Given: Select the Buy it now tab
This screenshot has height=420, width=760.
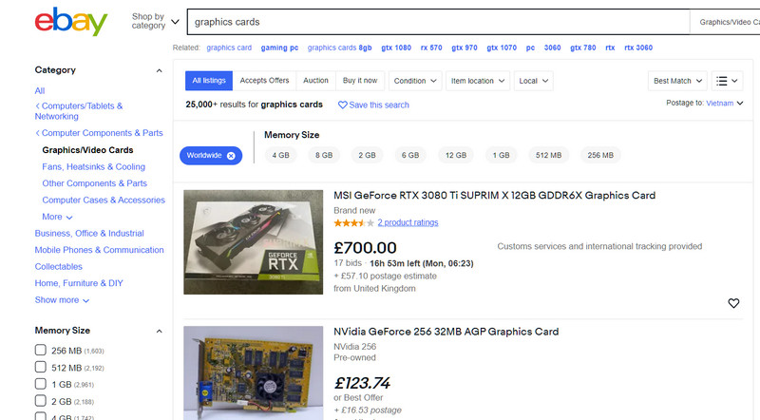Looking at the screenshot, I should point(360,81).
